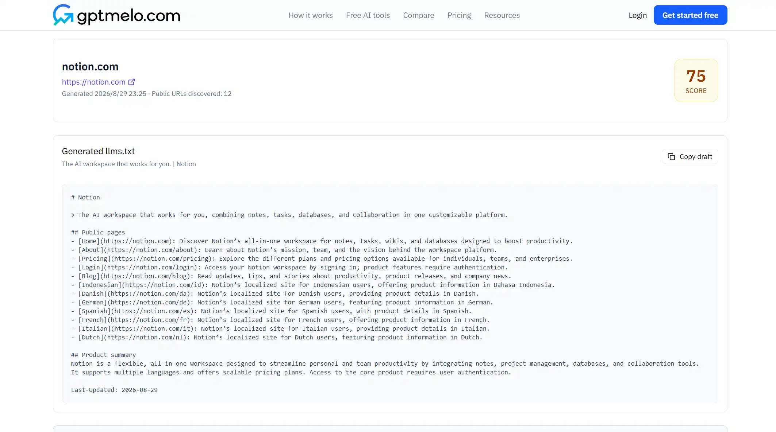Click the 'It supports multiple languages' line
The height and width of the screenshot is (432, 776).
(291, 372)
